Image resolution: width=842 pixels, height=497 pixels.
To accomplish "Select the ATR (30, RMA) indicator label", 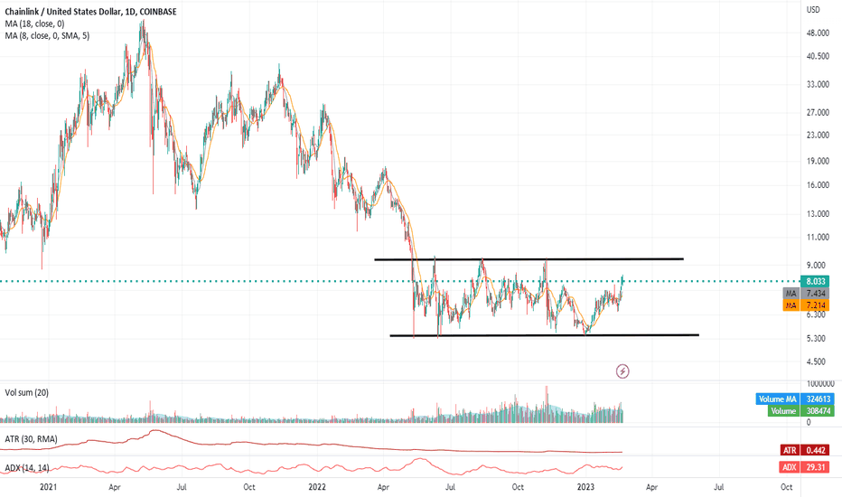I will (x=31, y=439).
